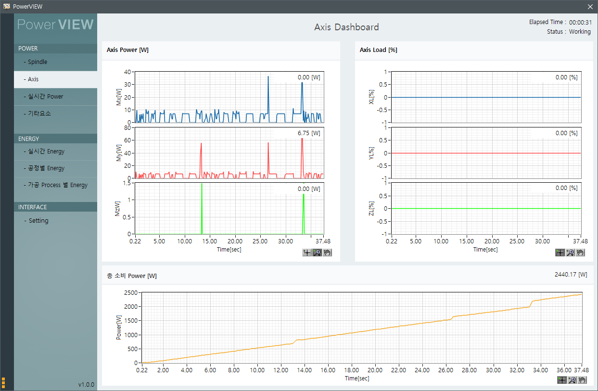598x391 pixels.
Task: Click the Mx[W] blue power plot
Action: pos(229,97)
